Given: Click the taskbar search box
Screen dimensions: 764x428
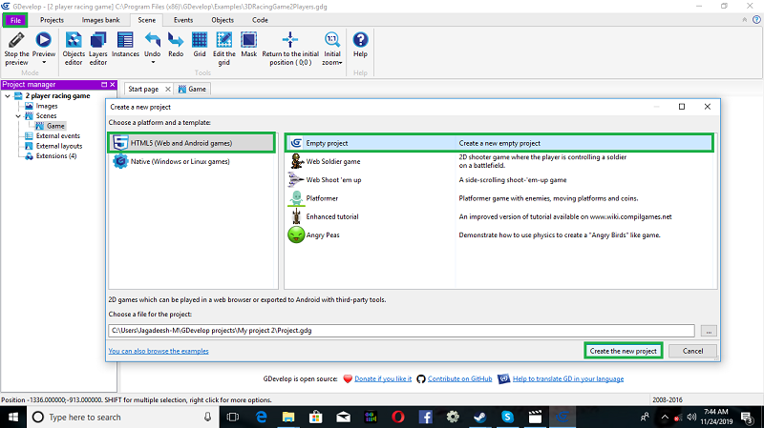Looking at the screenshot, I should coord(123,417).
